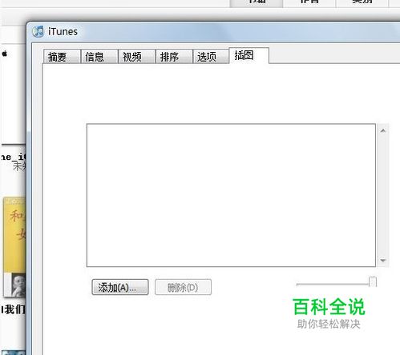The height and width of the screenshot is (355, 400).
Task: Select the 插图 tab
Action: point(248,55)
